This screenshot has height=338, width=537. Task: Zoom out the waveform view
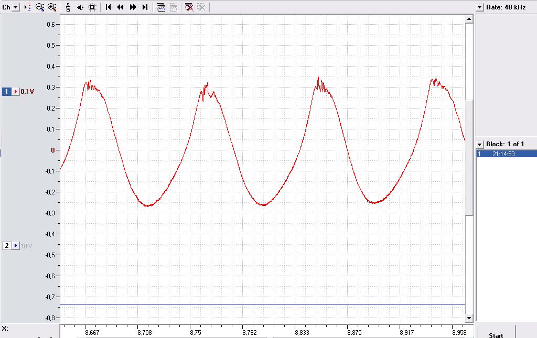point(40,7)
